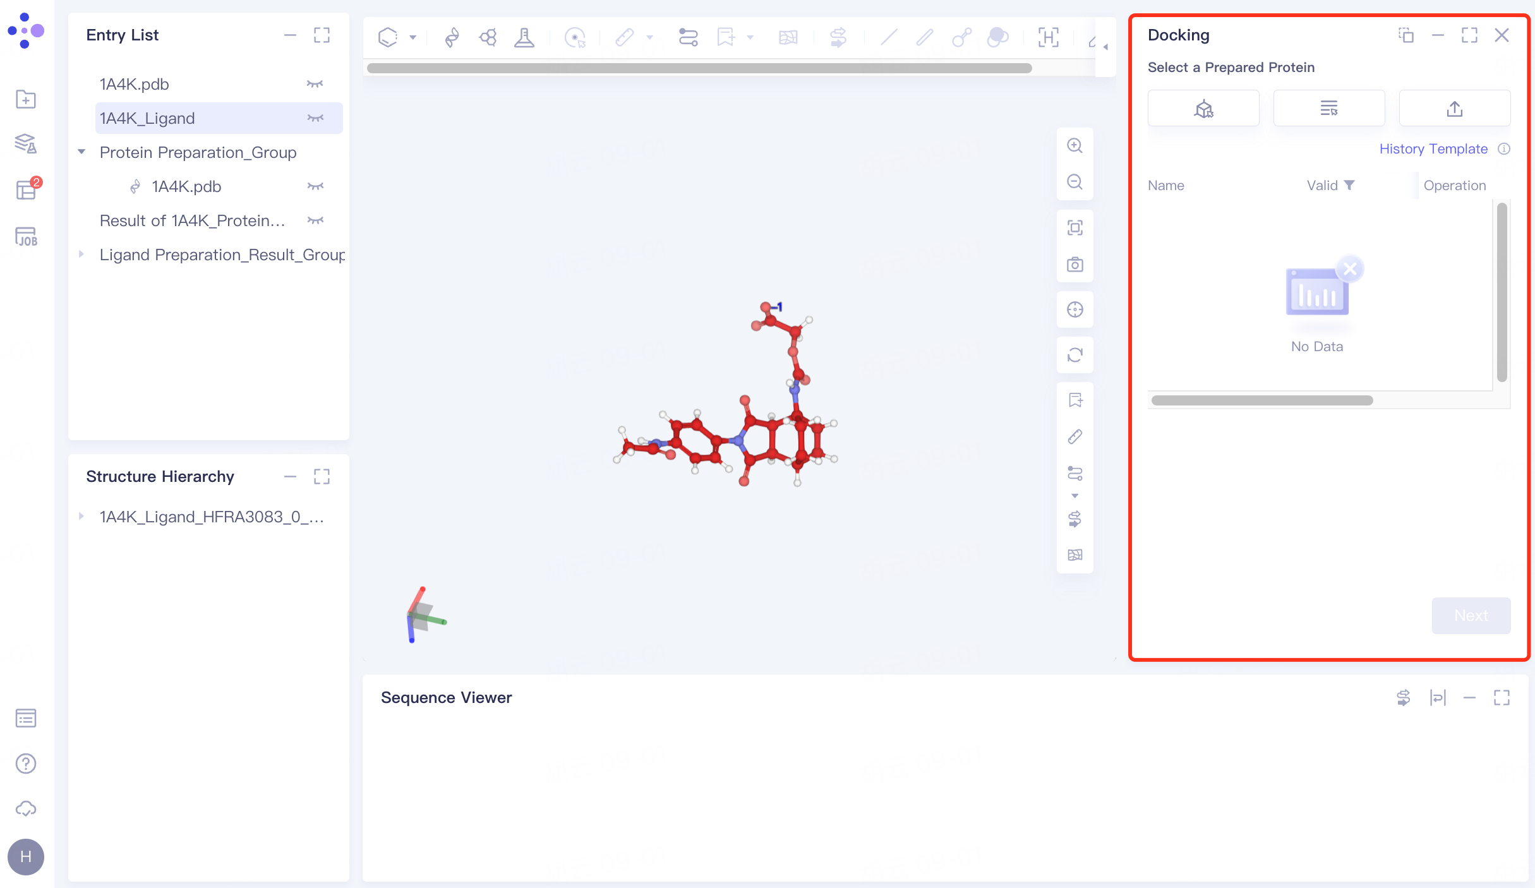Viewport: 1535px width, 888px height.
Task: Reset the view with the refresh icon
Action: pyautogui.click(x=1075, y=355)
